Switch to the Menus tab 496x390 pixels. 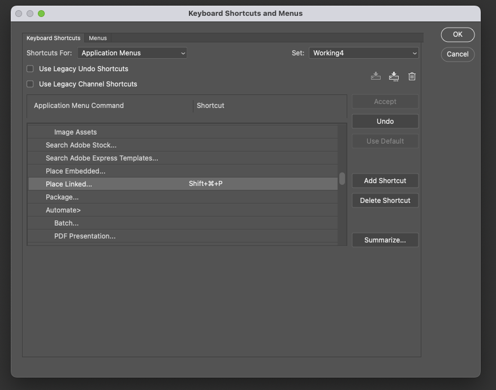97,38
